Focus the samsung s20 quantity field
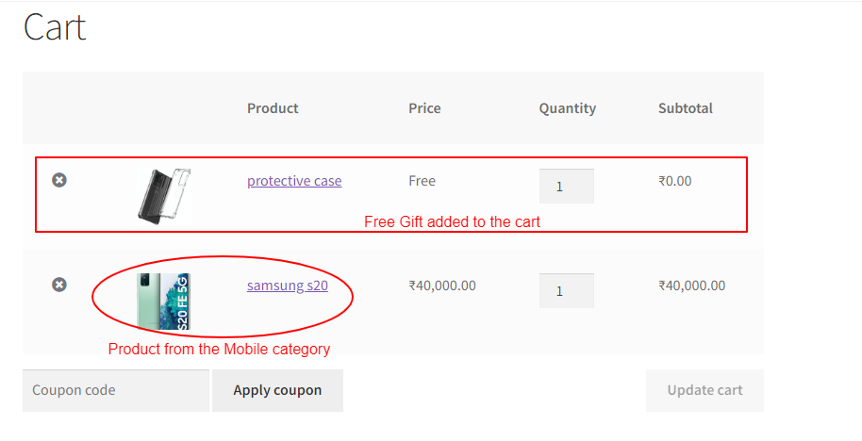The width and height of the screenshot is (862, 441). point(566,290)
